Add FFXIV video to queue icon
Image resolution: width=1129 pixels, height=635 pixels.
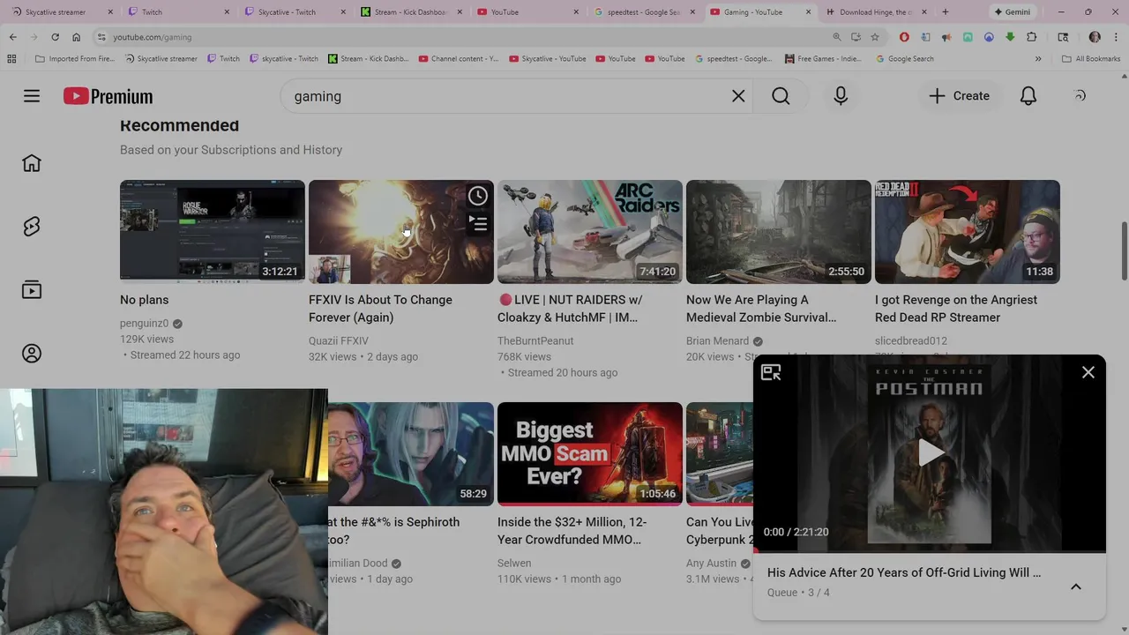(x=477, y=224)
